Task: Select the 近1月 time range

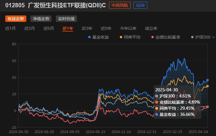Action: pyautogui.click(x=10, y=28)
